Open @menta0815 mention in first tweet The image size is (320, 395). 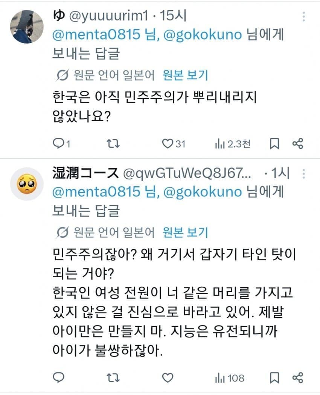tap(96, 35)
